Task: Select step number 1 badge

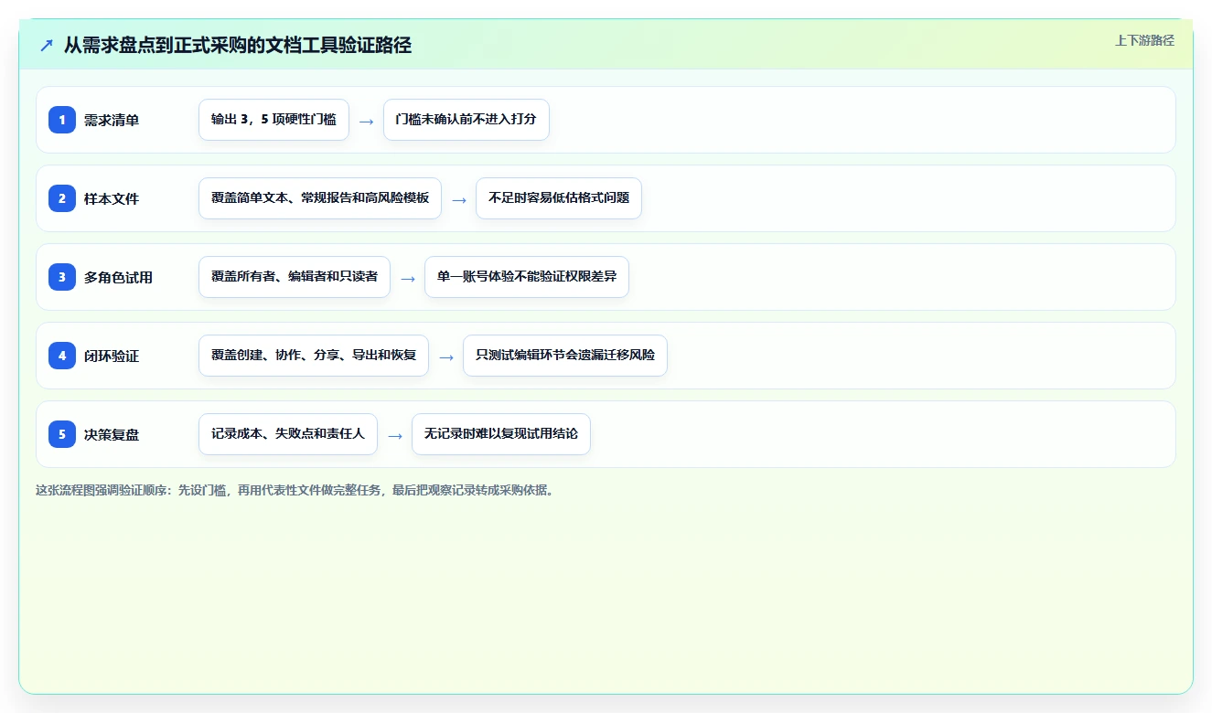Action: 62,119
